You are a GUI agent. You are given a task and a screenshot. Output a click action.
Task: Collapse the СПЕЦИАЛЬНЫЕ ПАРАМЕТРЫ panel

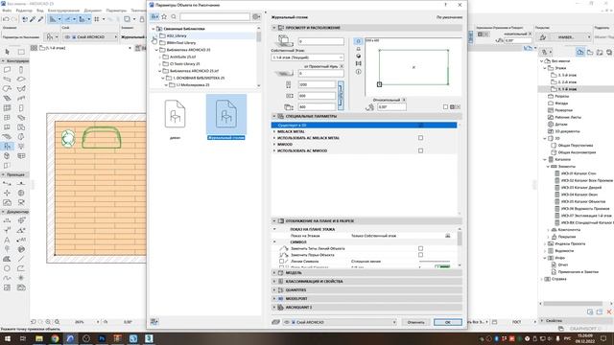[274, 116]
